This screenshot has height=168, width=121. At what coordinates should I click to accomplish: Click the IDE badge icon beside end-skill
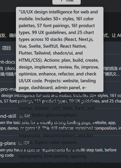[x=21, y=116]
